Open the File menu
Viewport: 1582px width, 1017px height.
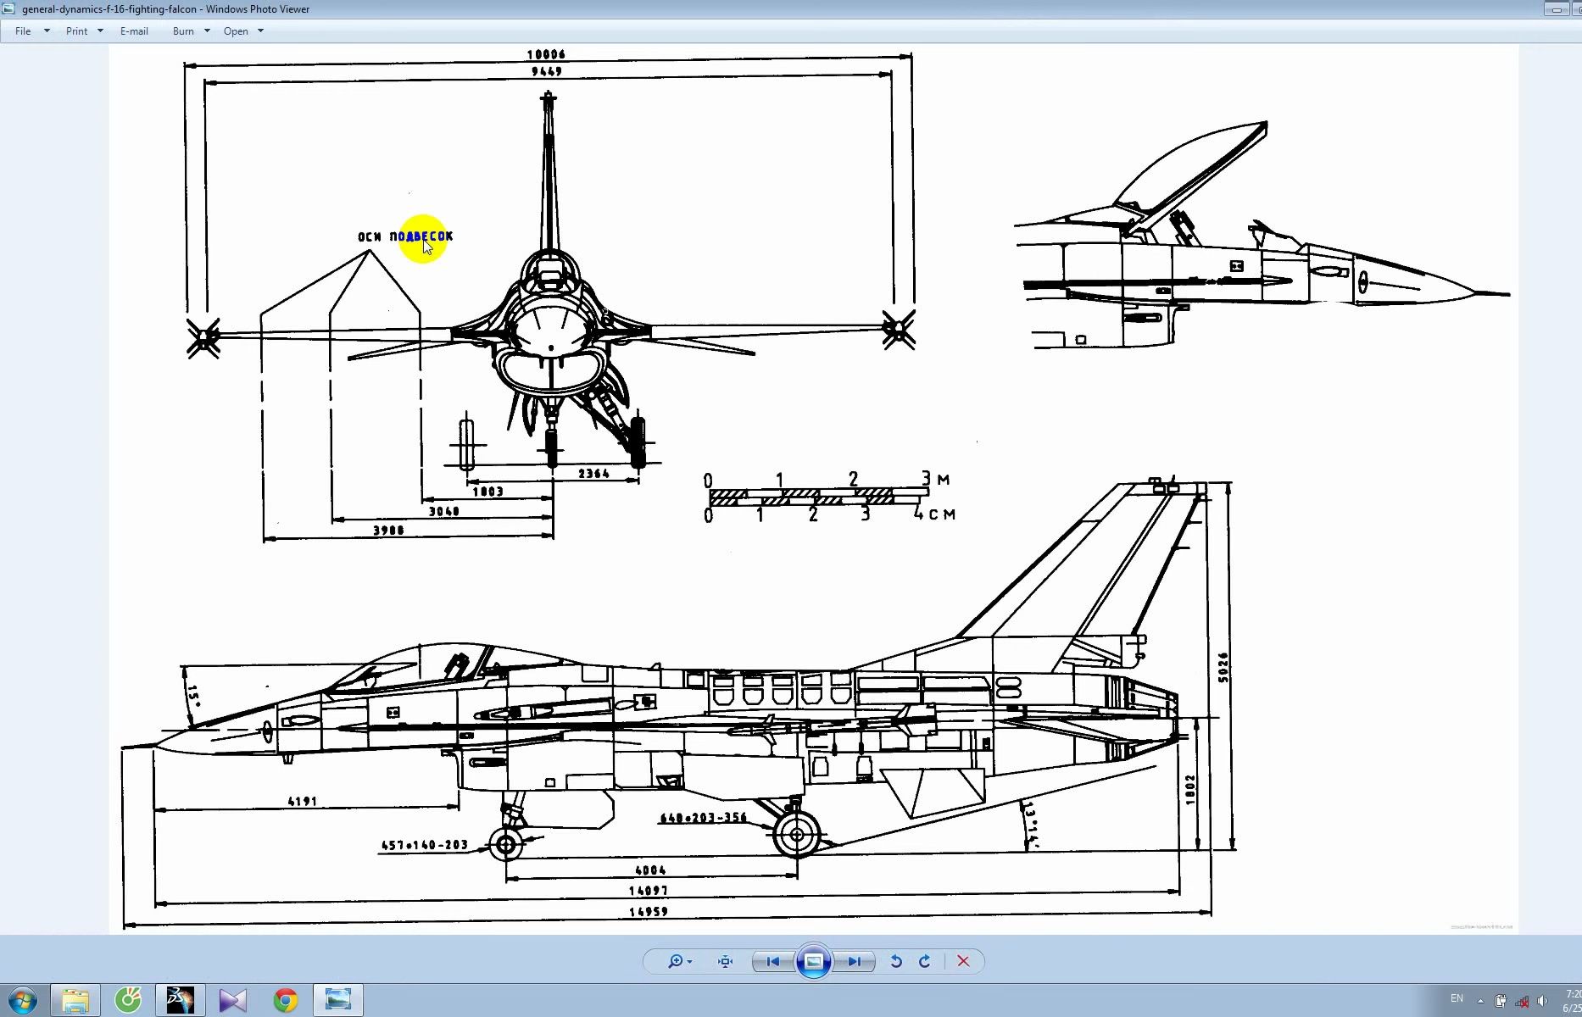coord(23,31)
